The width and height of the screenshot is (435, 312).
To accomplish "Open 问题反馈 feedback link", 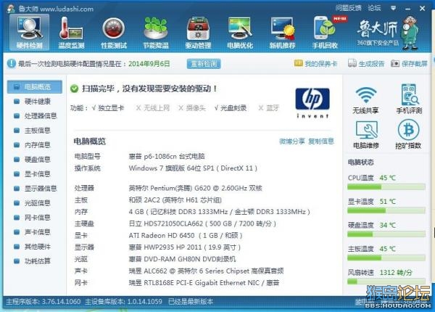I will click(349, 8).
